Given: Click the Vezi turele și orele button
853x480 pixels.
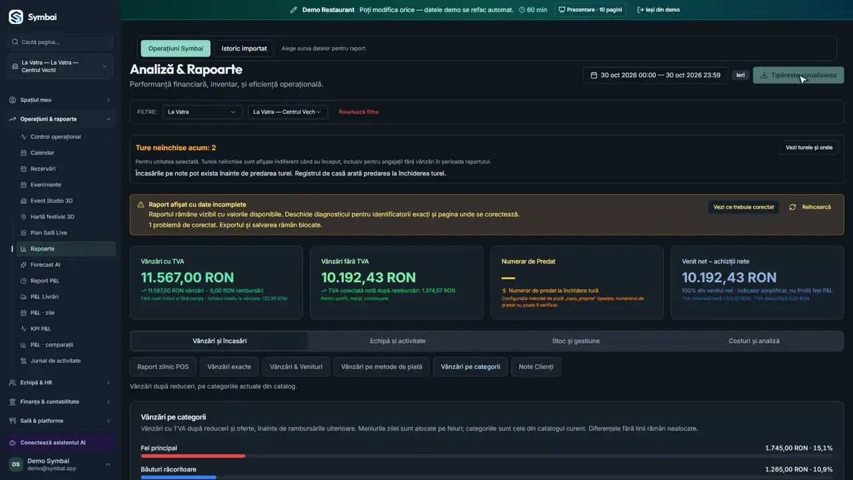Looking at the screenshot, I should 809,147.
